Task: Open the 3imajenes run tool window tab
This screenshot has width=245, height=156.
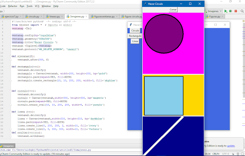Action: 7,146
